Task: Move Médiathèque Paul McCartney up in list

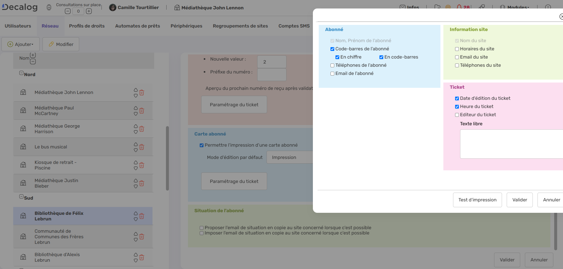Action: [136, 108]
